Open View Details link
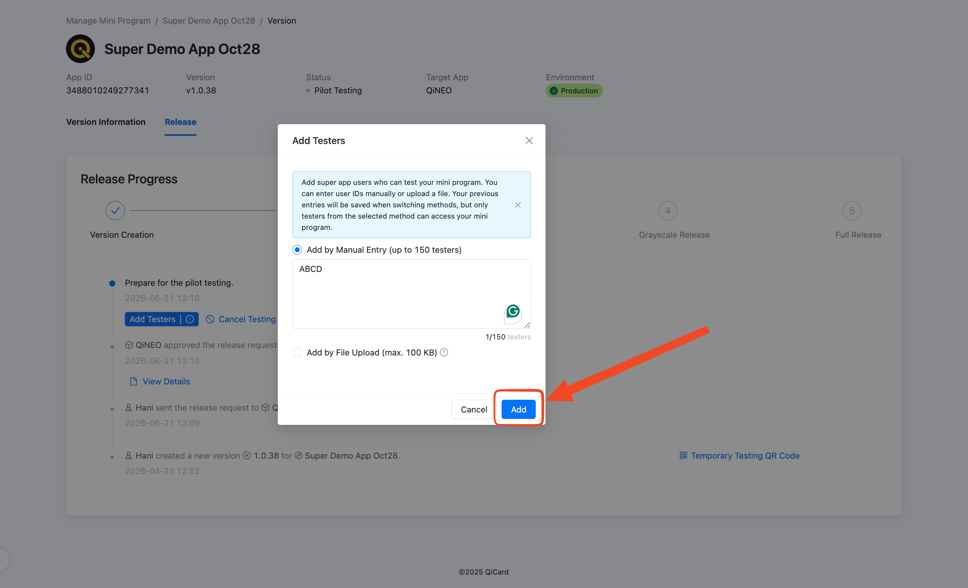The height and width of the screenshot is (588, 968). coord(166,381)
